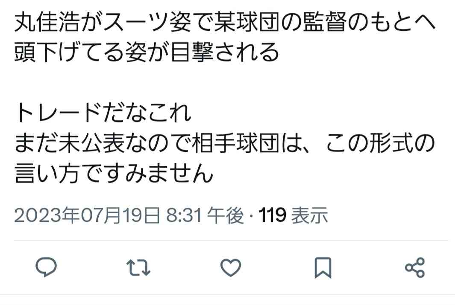This screenshot has height=305, width=455.
Task: Click the 8:31 午後 time text
Action: click(205, 215)
